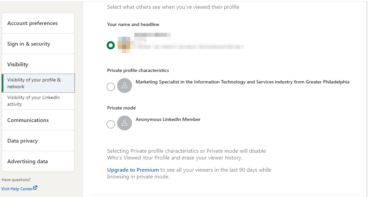Open Visibility of your LinkedIn activity
Viewport: 368px width, 197px height.
[34, 101]
